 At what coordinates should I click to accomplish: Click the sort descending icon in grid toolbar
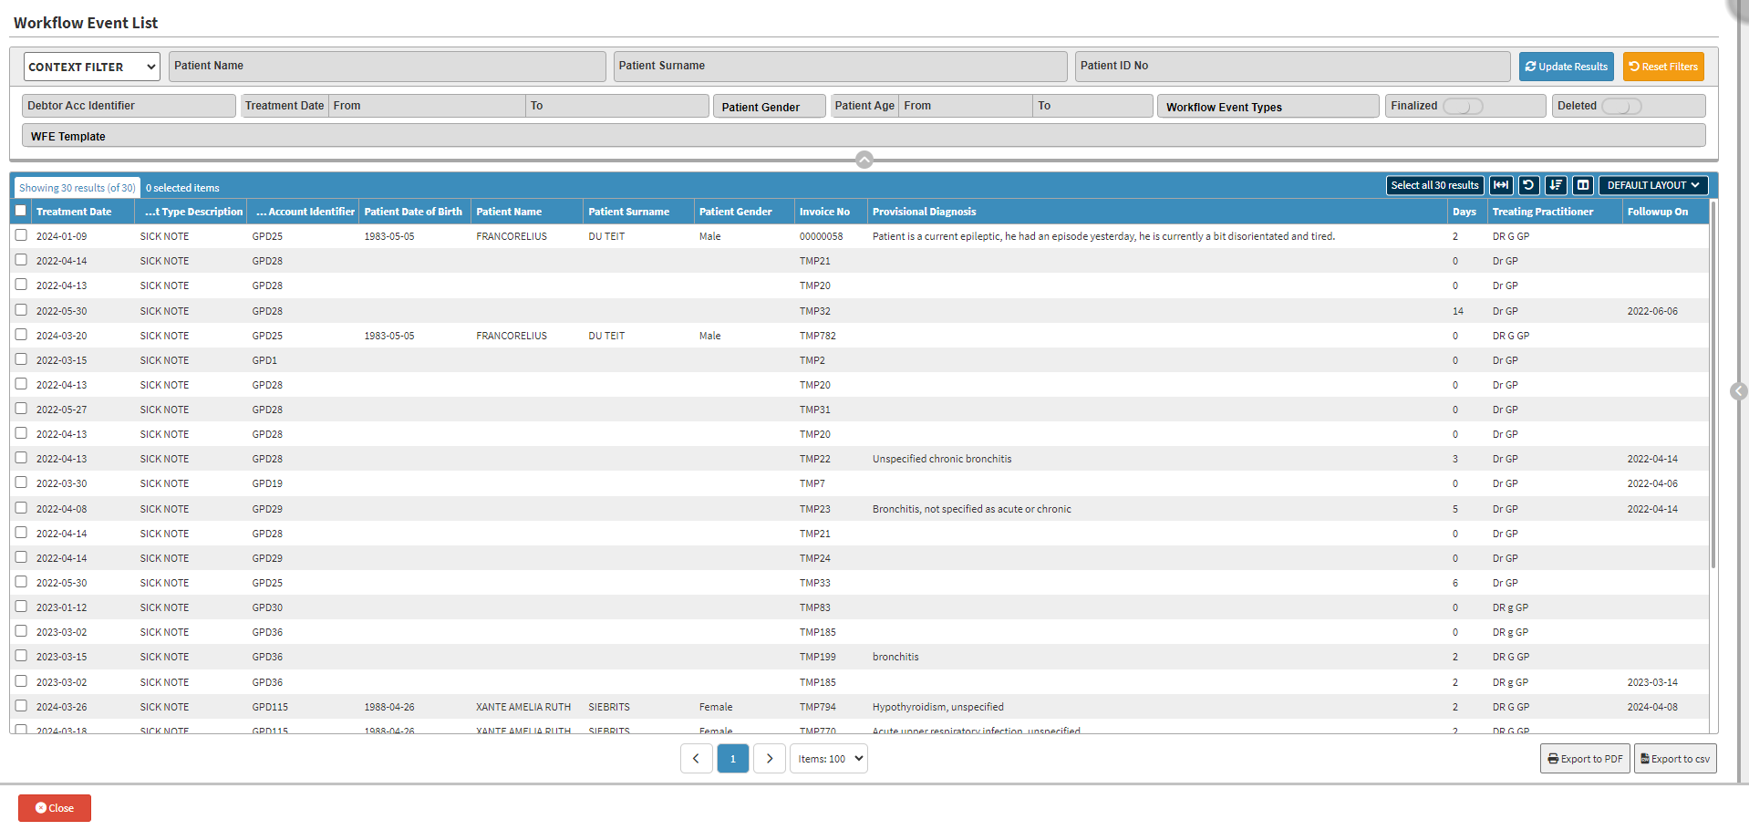tap(1556, 185)
